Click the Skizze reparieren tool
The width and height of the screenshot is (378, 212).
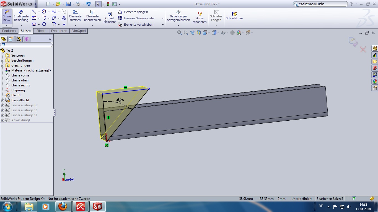(200, 17)
